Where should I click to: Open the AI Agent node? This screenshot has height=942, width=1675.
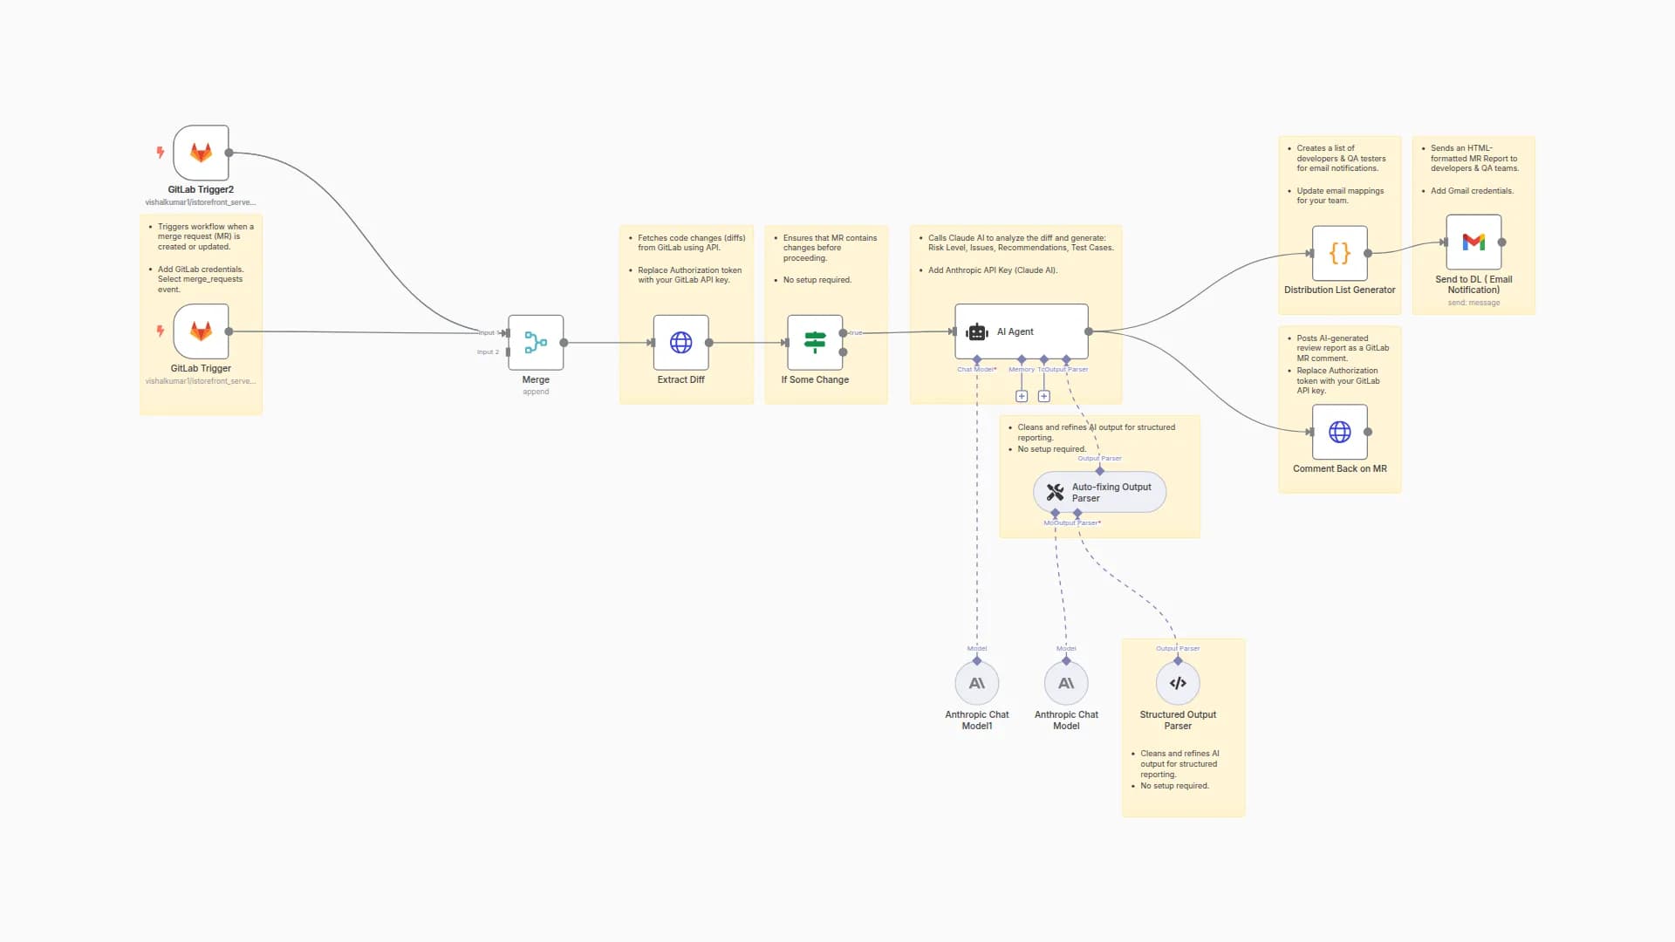point(1022,331)
